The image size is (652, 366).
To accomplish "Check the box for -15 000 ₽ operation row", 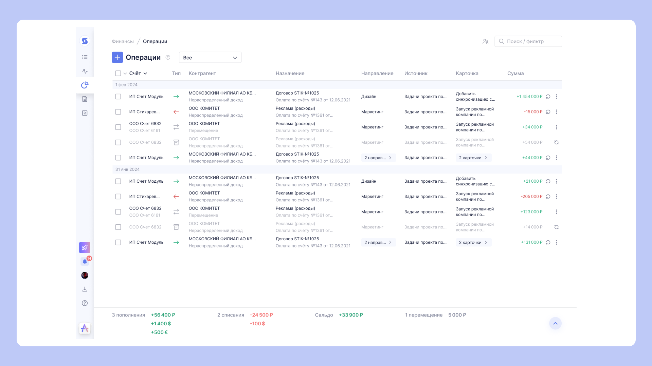I will pyautogui.click(x=118, y=112).
